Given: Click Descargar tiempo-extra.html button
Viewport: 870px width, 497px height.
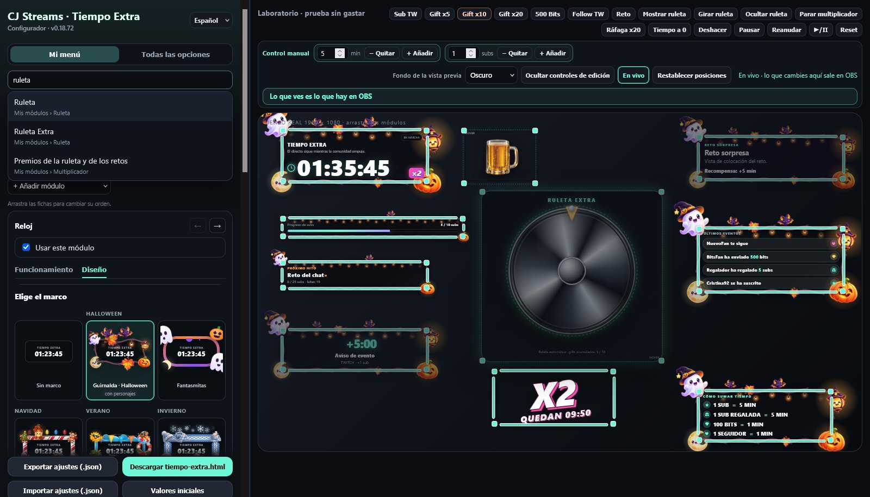Looking at the screenshot, I should [x=177, y=467].
